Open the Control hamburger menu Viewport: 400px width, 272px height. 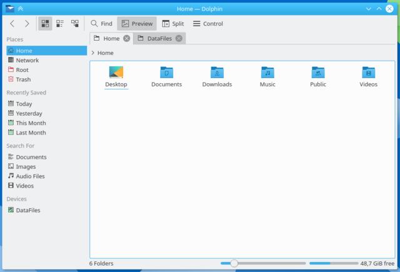click(x=208, y=24)
